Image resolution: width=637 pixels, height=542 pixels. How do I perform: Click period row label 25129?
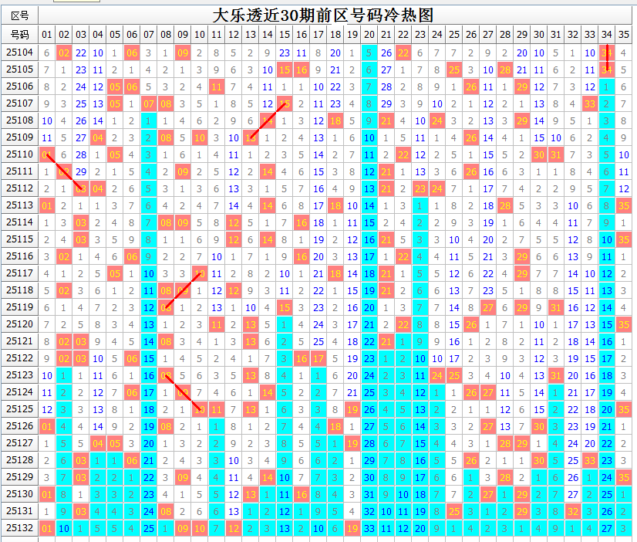click(19, 477)
